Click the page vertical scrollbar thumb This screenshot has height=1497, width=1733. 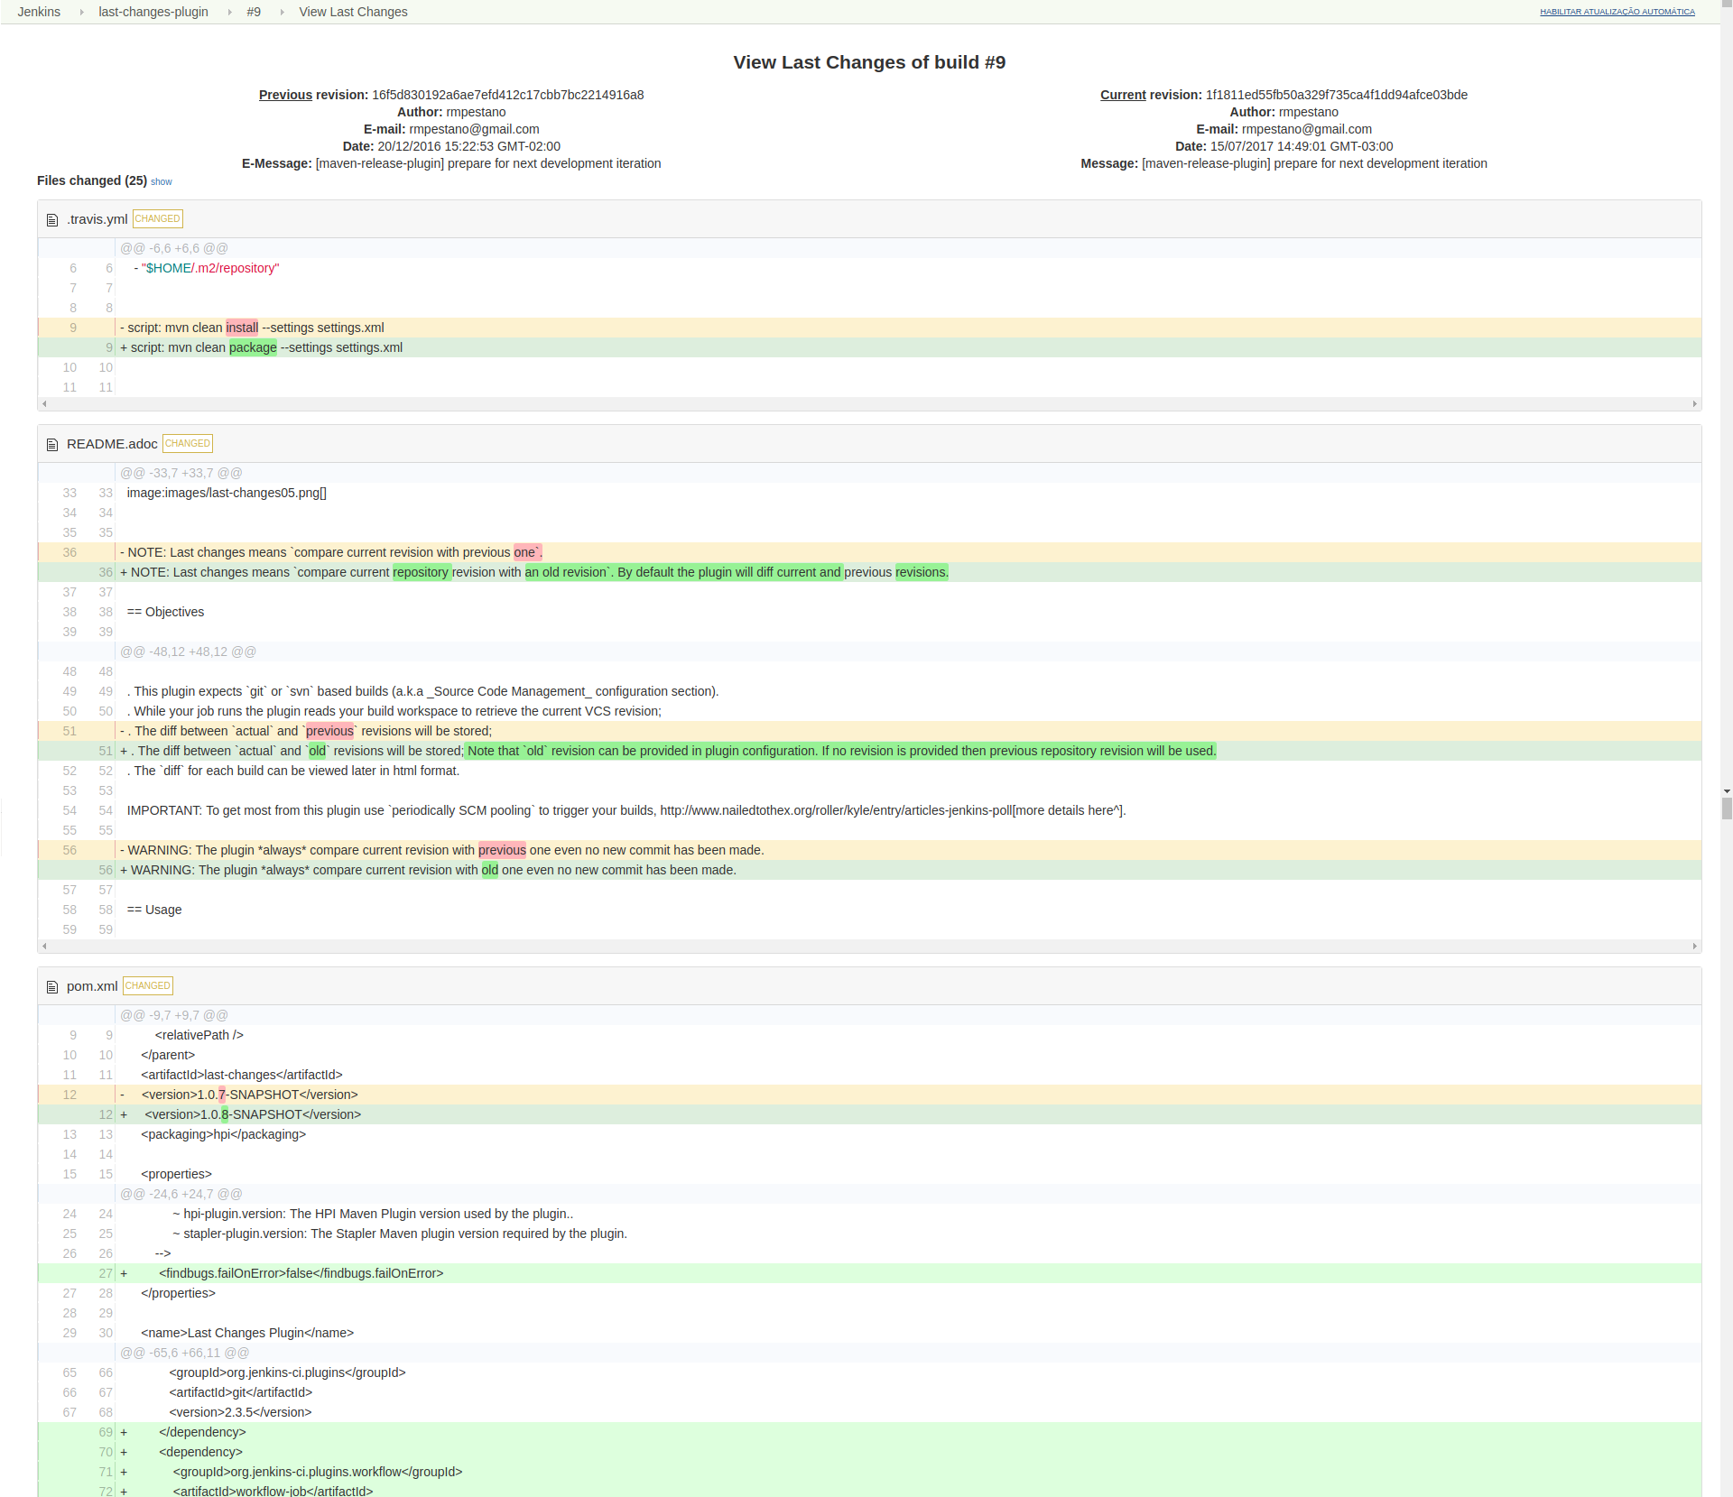click(1727, 807)
